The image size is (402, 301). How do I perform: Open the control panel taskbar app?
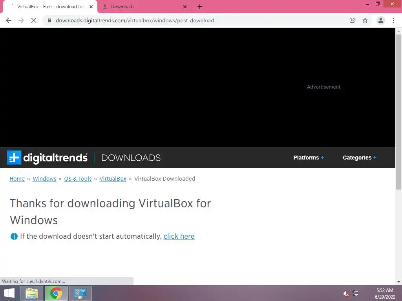click(x=80, y=293)
